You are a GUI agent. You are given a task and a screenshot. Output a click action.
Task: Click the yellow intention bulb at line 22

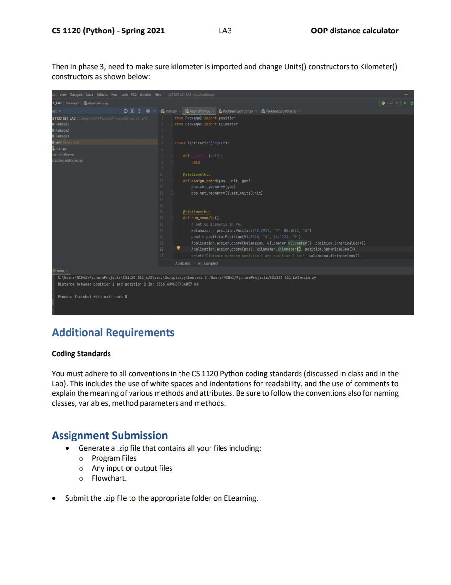click(177, 249)
